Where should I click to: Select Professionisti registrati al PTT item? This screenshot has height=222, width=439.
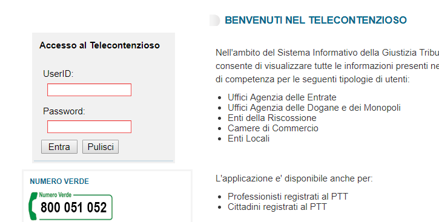tap(288, 197)
